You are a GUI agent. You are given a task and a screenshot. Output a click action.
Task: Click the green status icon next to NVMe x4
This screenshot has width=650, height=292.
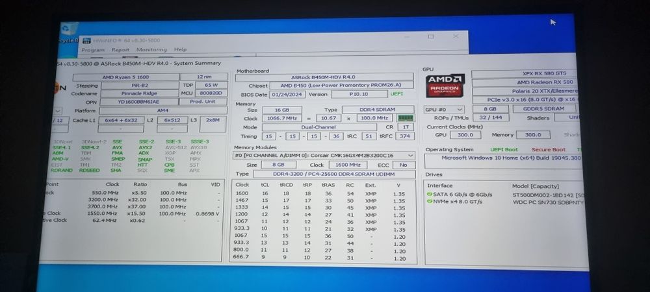[x=430, y=201]
